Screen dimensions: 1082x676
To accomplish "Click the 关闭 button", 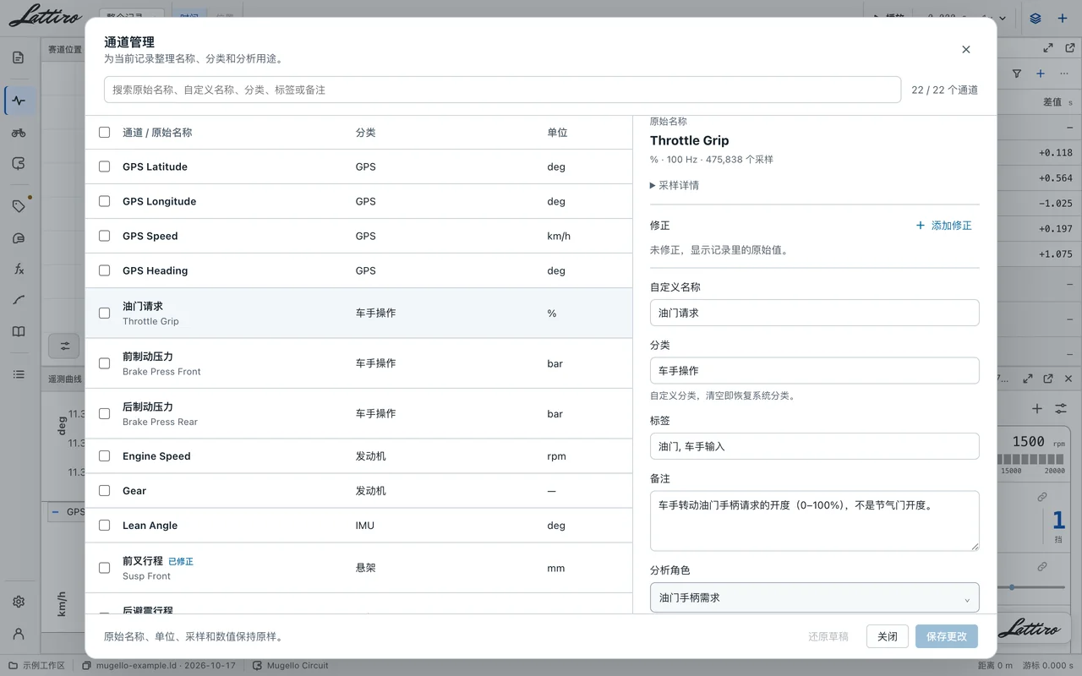I will click(x=888, y=636).
